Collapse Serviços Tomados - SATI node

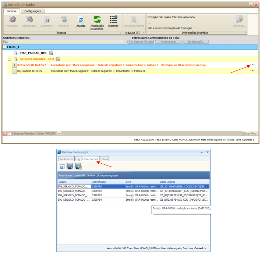pyautogui.click(x=10, y=59)
